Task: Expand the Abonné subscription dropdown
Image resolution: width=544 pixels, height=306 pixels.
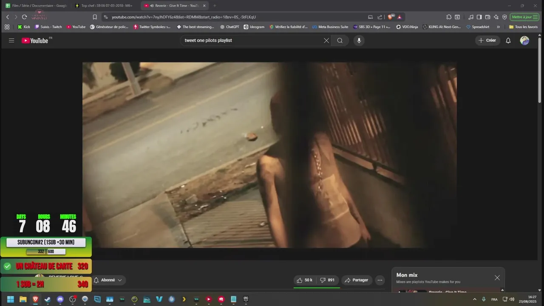Action: coord(108,280)
